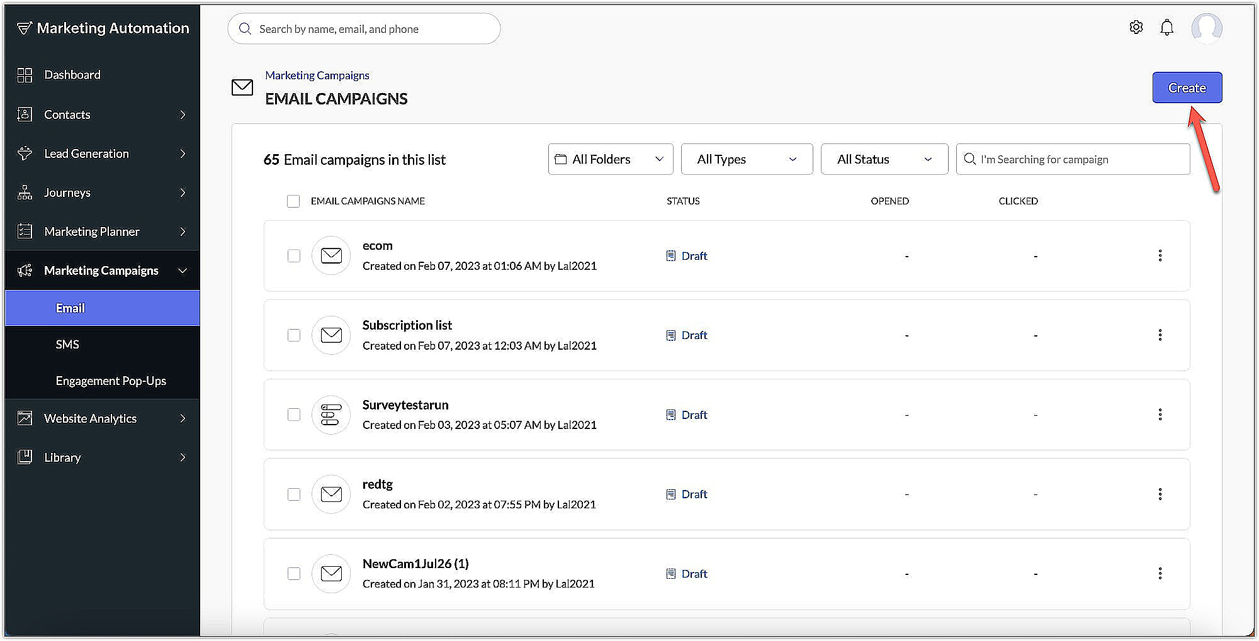Viewport: 1259px width, 641px height.
Task: Open the Subscription list campaign name
Action: 407,325
